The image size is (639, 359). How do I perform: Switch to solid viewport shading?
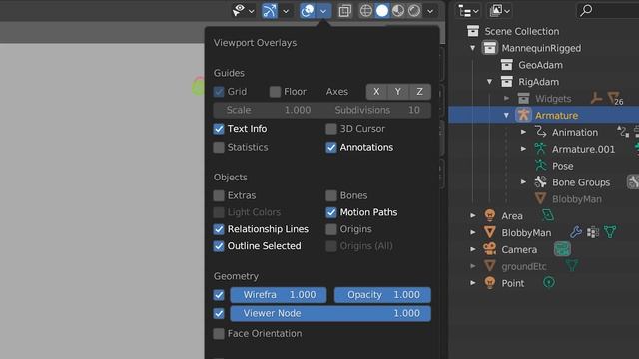pos(382,11)
